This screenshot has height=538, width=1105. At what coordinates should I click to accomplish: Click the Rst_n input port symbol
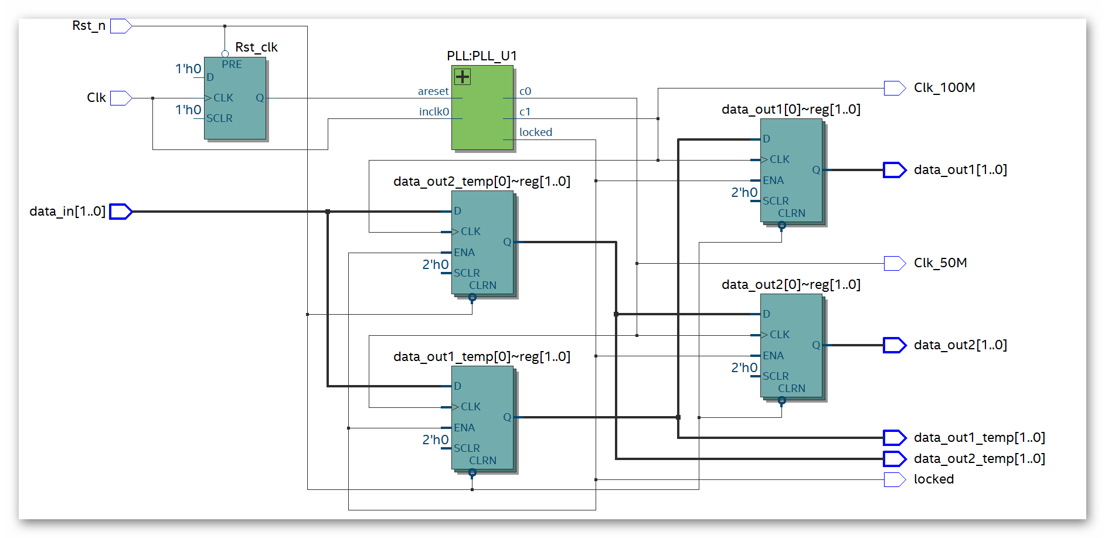coord(121,26)
